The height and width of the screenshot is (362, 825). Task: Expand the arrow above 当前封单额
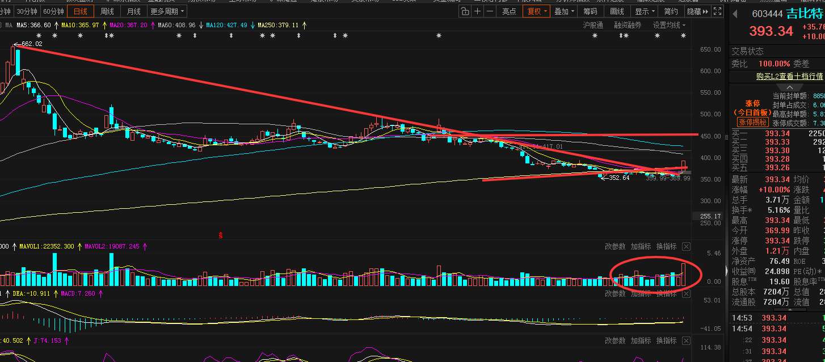[790, 87]
